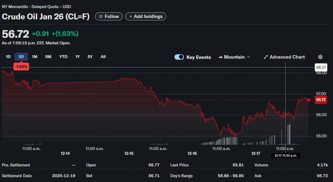Click the 12-17 11:10 a.m. crosshair label

(286, 156)
